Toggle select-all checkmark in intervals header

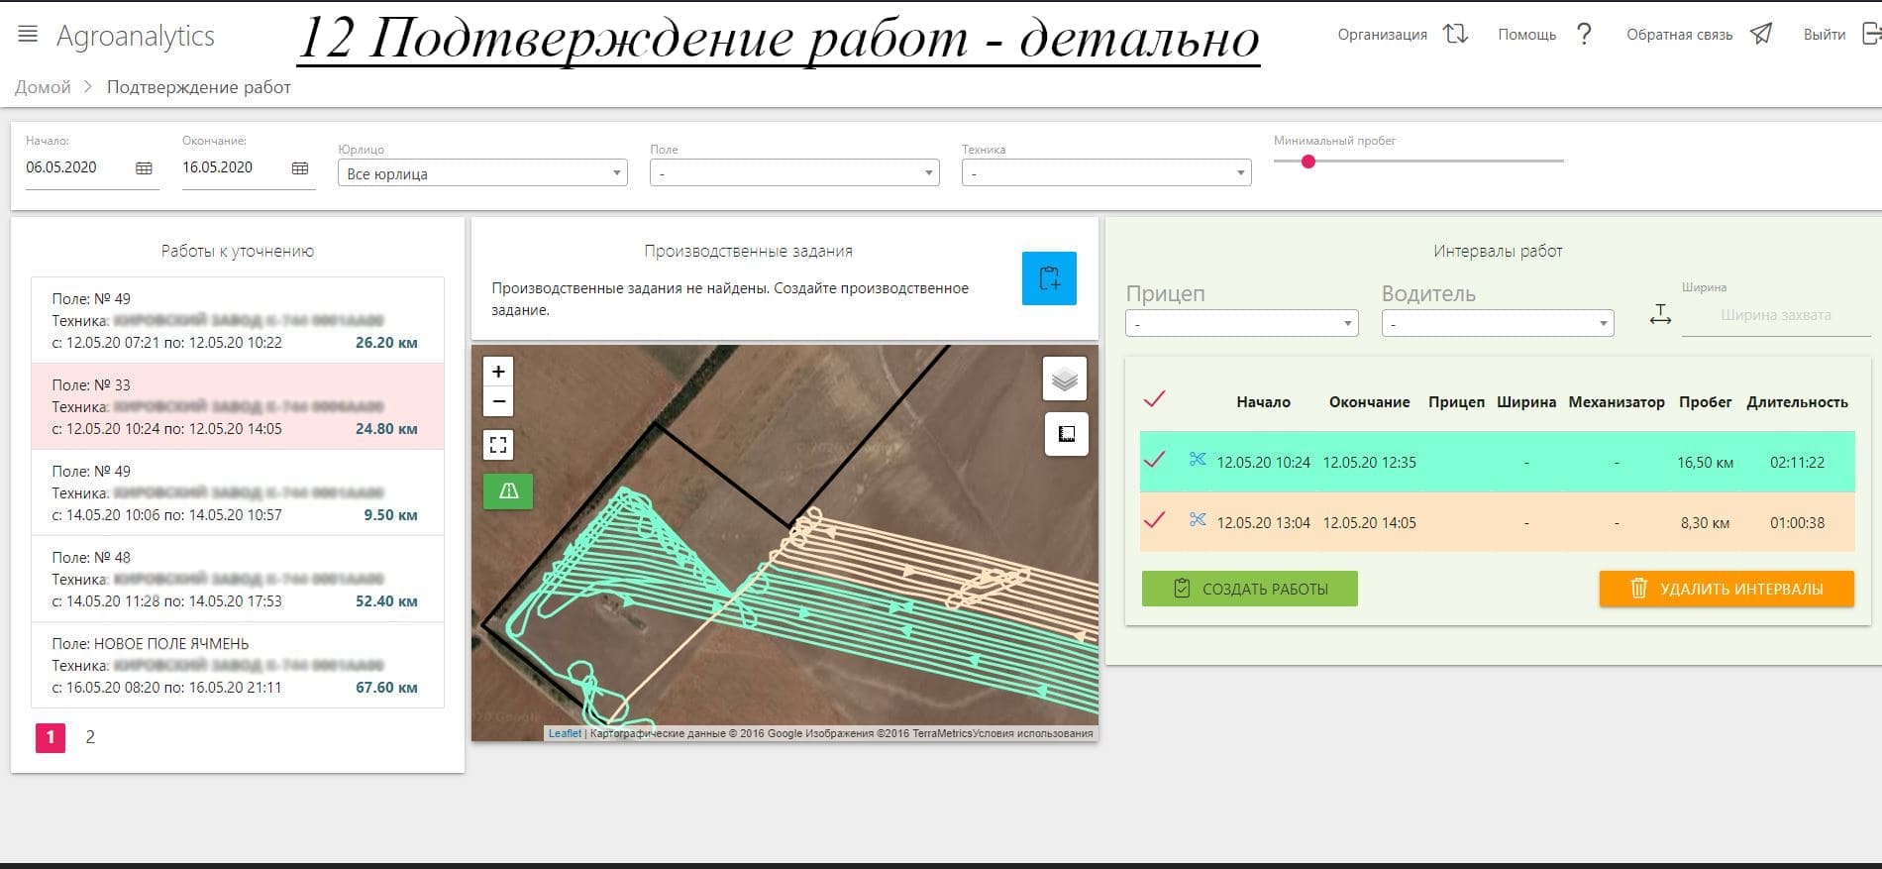[x=1154, y=399]
